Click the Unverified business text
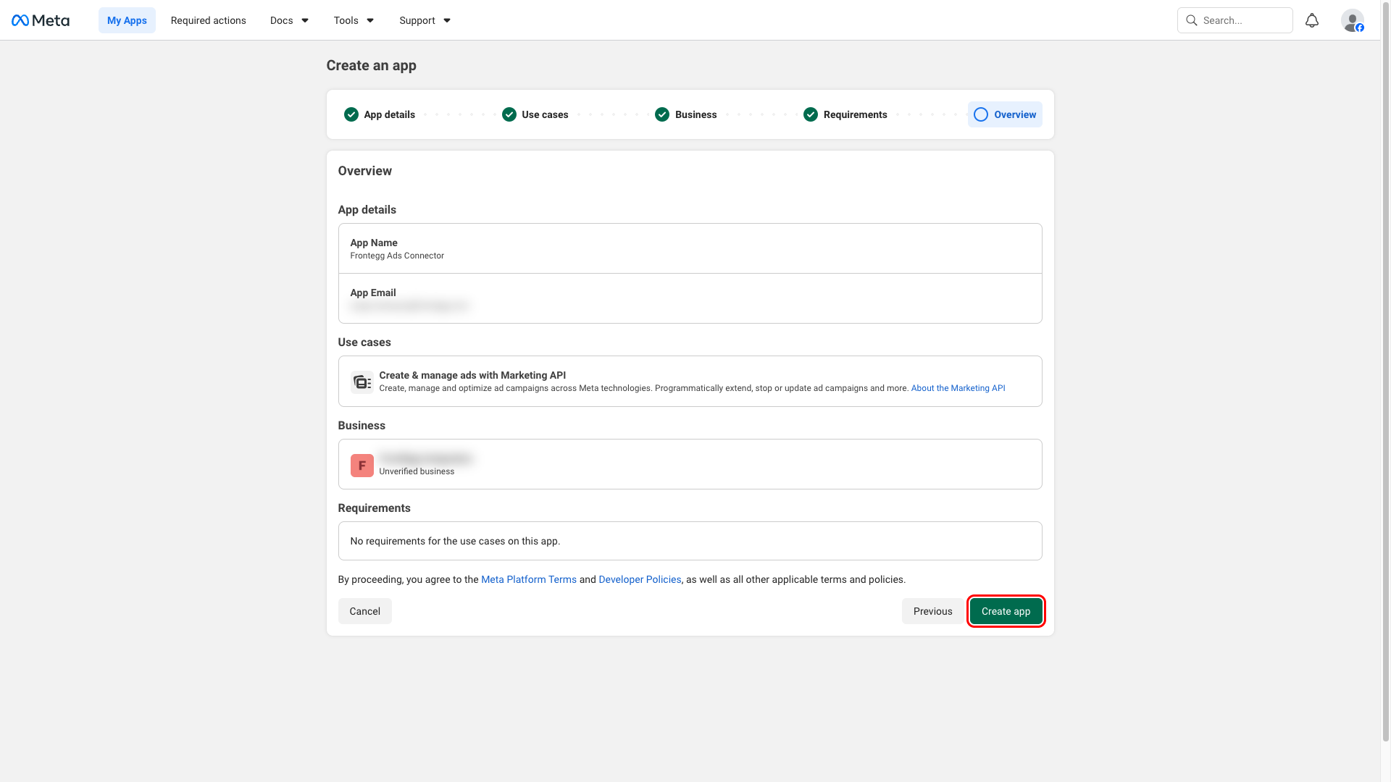The image size is (1391, 782). [417, 471]
